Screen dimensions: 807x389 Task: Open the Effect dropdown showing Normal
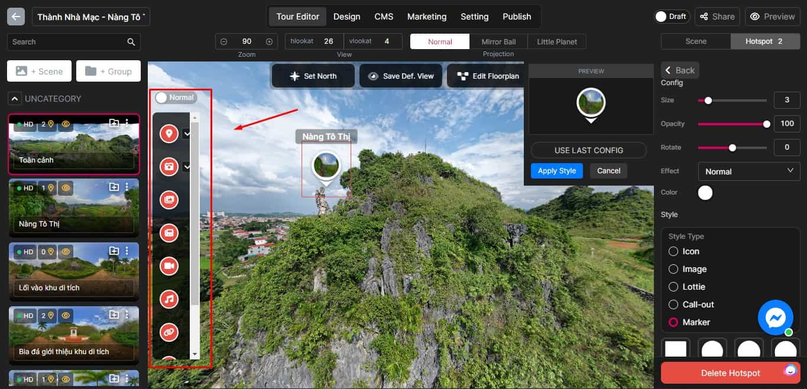tap(748, 171)
